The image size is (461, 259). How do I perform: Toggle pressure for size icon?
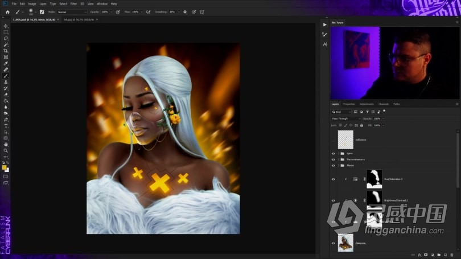point(194,12)
